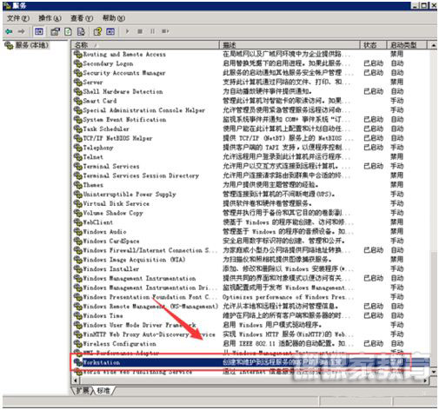This screenshot has width=439, height=410.
Task: Click the Forward arrow toolbar icon
Action: click(21, 31)
